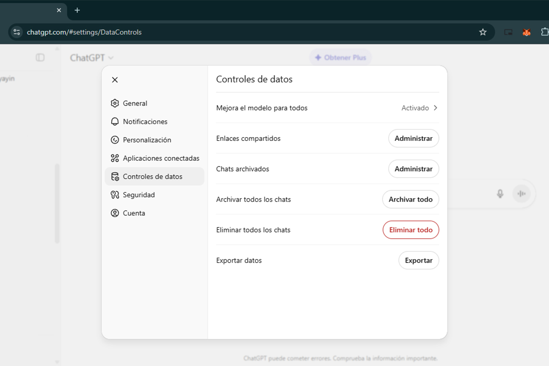The width and height of the screenshot is (549, 366).
Task: Open the General settings tab
Action: 154,103
